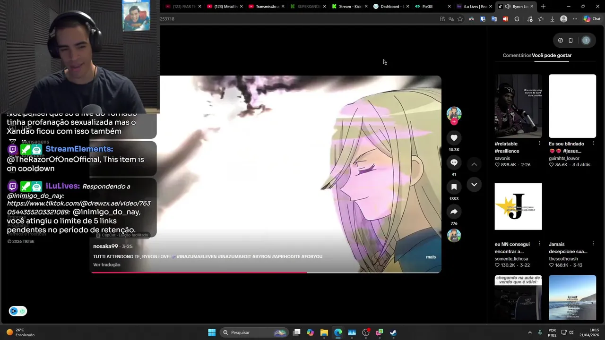
Task: Toggle the blue play pill in overlay
Action: click(17, 311)
